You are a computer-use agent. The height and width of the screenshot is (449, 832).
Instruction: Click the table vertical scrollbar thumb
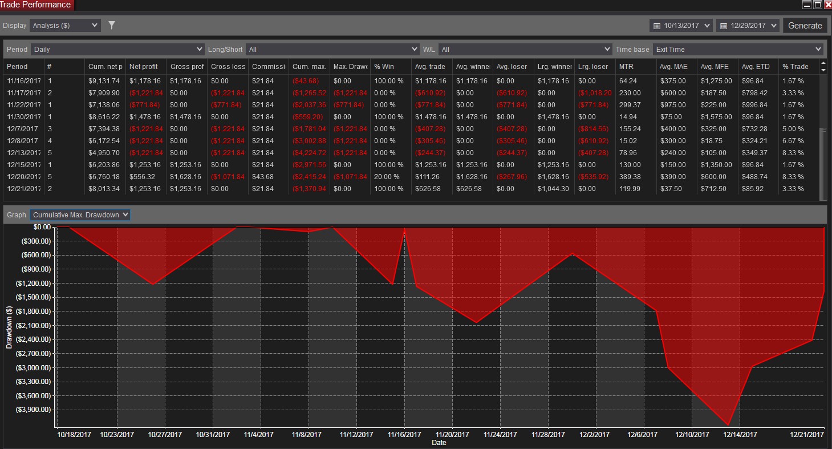823,164
